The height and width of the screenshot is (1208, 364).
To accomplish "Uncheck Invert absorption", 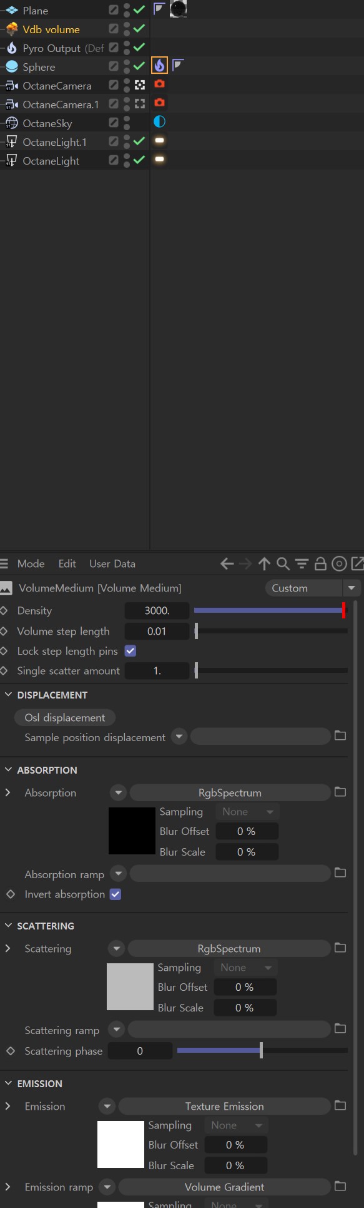I will coord(116,894).
